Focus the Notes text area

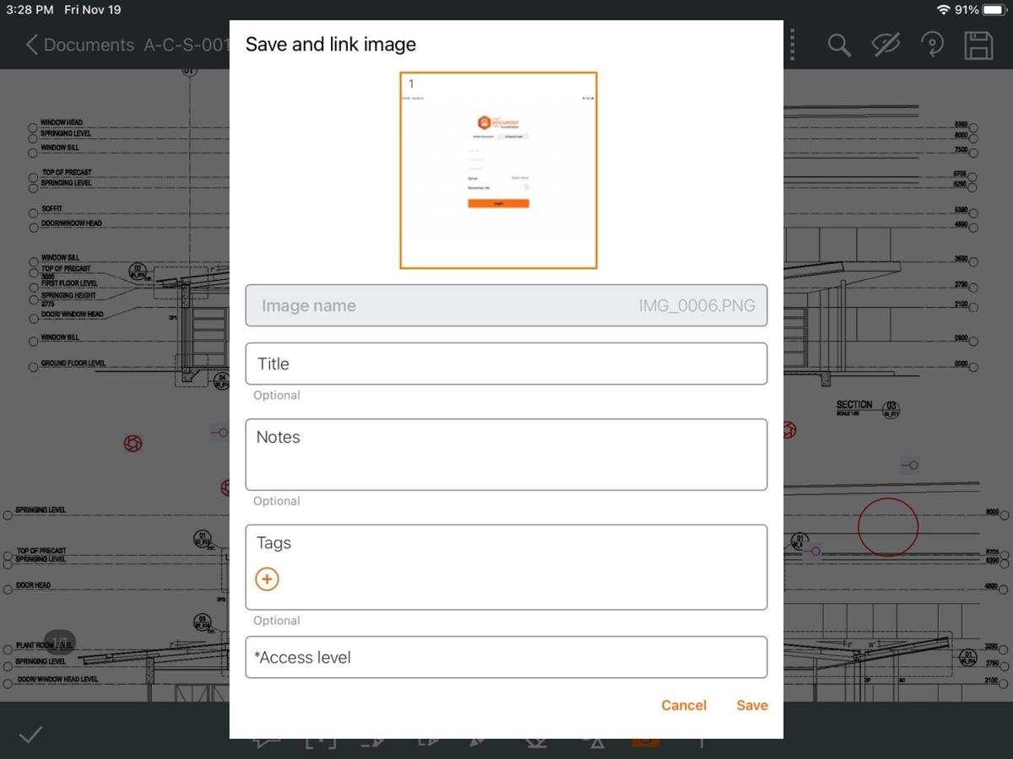pos(506,455)
